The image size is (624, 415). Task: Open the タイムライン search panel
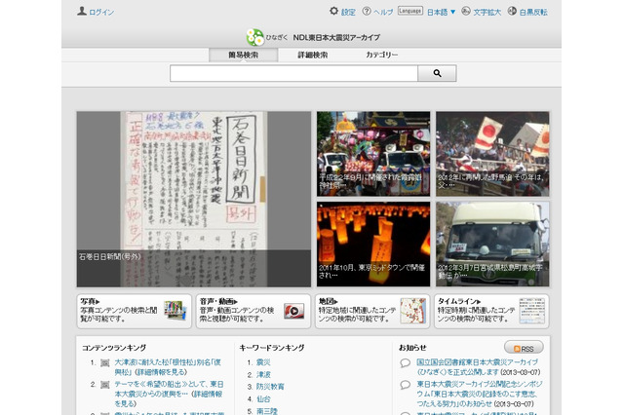pos(491,312)
